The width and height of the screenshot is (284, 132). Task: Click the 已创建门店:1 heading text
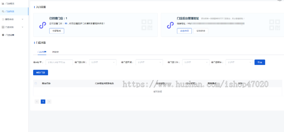58,18
